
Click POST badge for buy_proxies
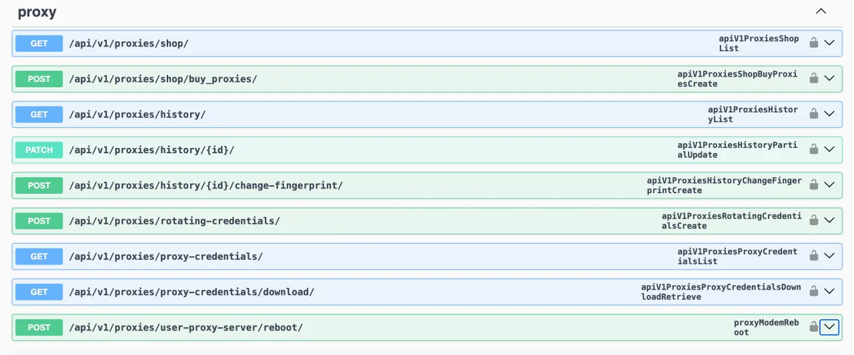[39, 79]
